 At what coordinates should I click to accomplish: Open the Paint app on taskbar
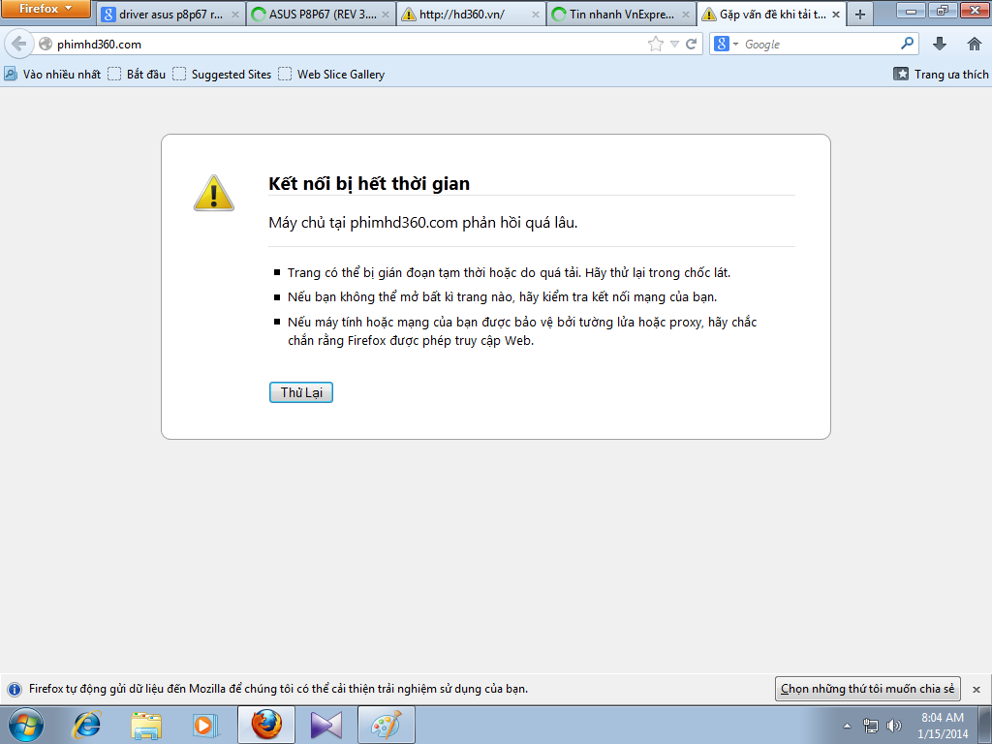[x=387, y=725]
